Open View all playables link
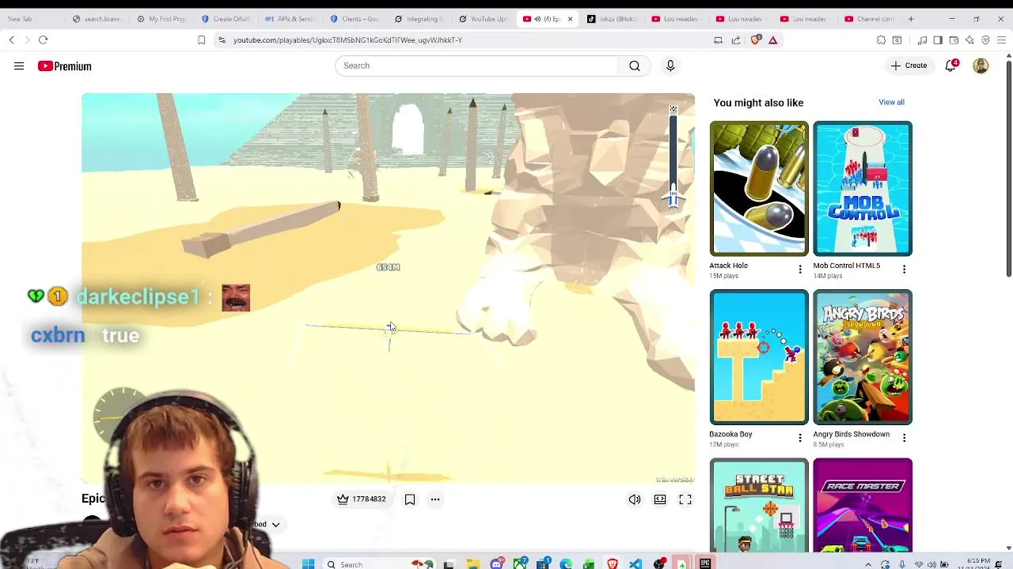This screenshot has width=1013, height=569. click(891, 102)
